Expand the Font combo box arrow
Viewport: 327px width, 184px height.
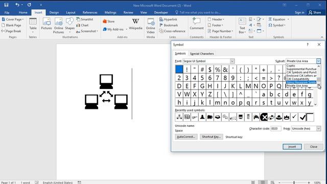tap(232, 61)
